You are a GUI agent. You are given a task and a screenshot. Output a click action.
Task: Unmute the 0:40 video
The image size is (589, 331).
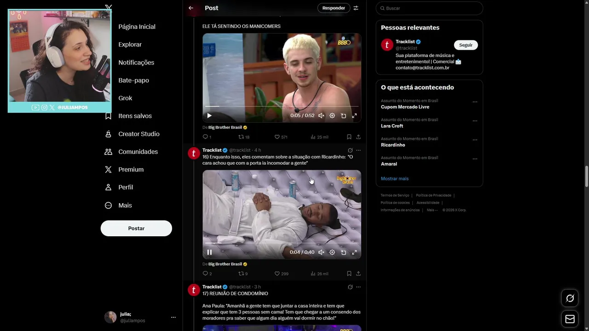coord(321,252)
